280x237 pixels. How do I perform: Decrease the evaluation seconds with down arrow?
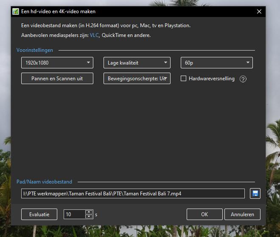(x=88, y=217)
